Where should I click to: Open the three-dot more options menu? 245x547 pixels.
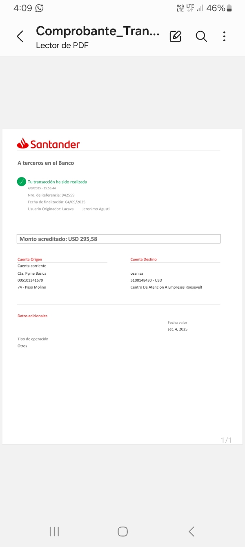pyautogui.click(x=224, y=36)
